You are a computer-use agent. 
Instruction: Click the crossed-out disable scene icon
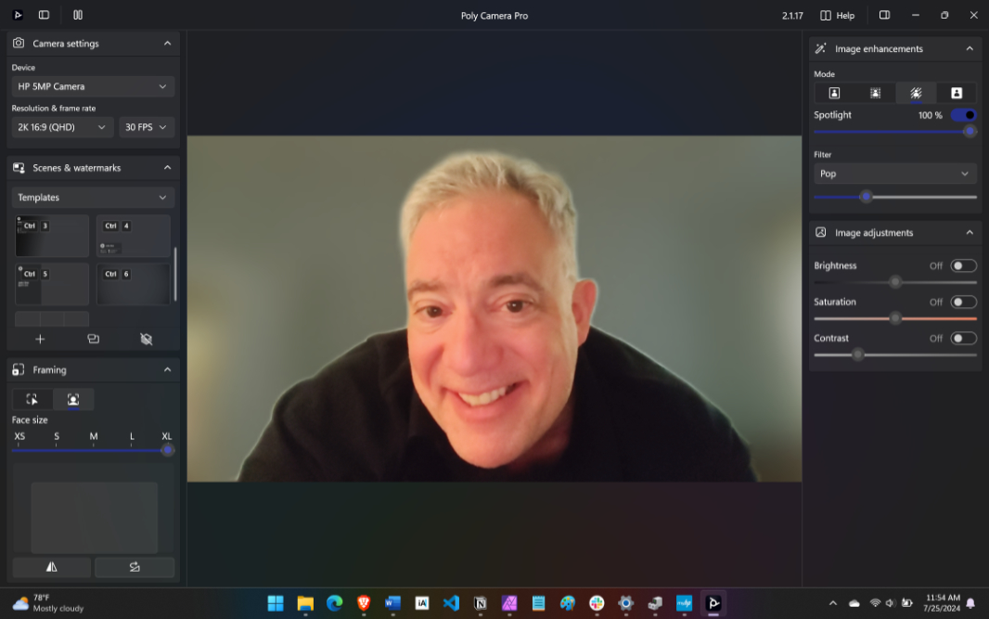147,339
